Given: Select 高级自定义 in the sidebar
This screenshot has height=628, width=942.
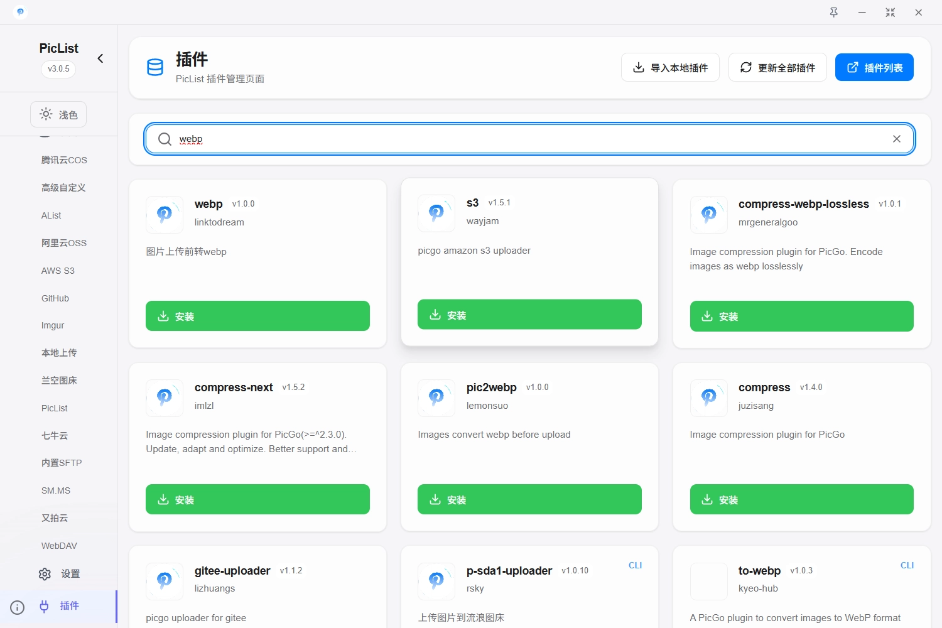Looking at the screenshot, I should [63, 188].
